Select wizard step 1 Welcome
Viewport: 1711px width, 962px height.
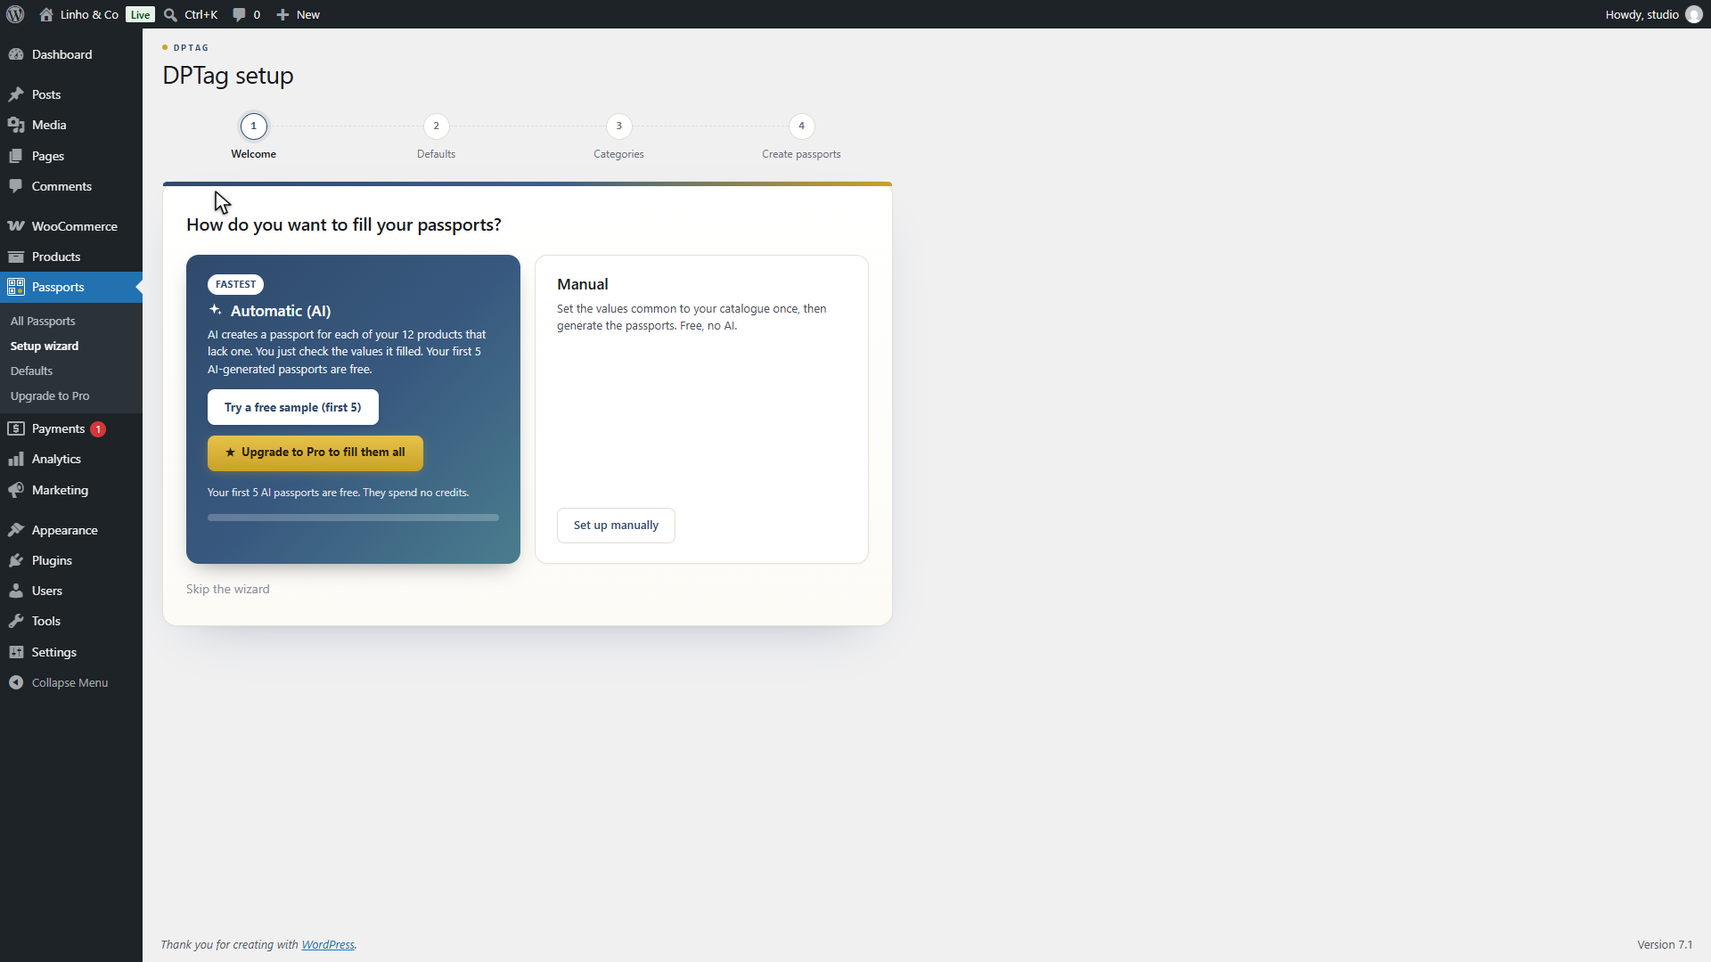(x=254, y=136)
